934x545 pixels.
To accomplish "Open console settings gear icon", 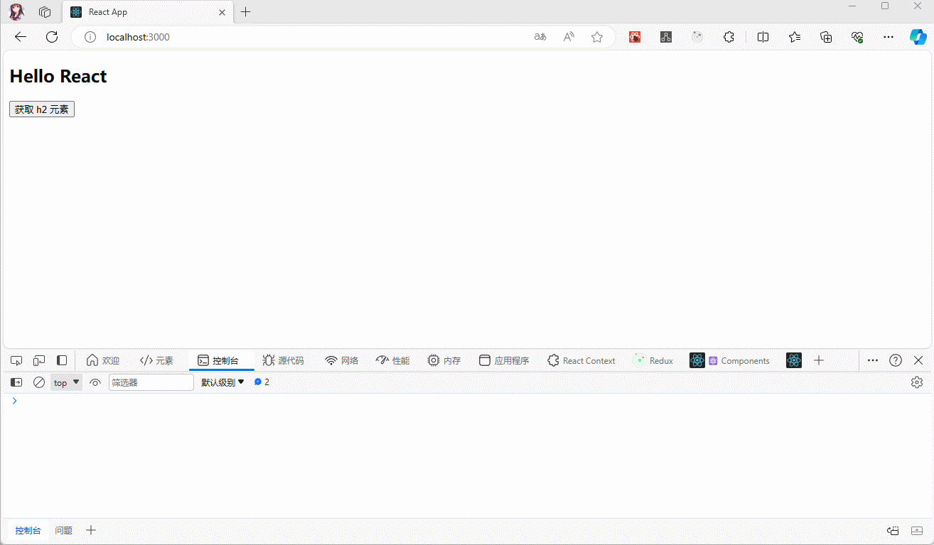I will (917, 382).
